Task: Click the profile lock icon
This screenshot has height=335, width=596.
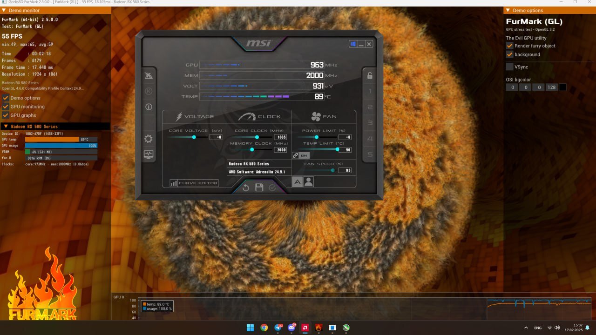Action: pos(370,76)
